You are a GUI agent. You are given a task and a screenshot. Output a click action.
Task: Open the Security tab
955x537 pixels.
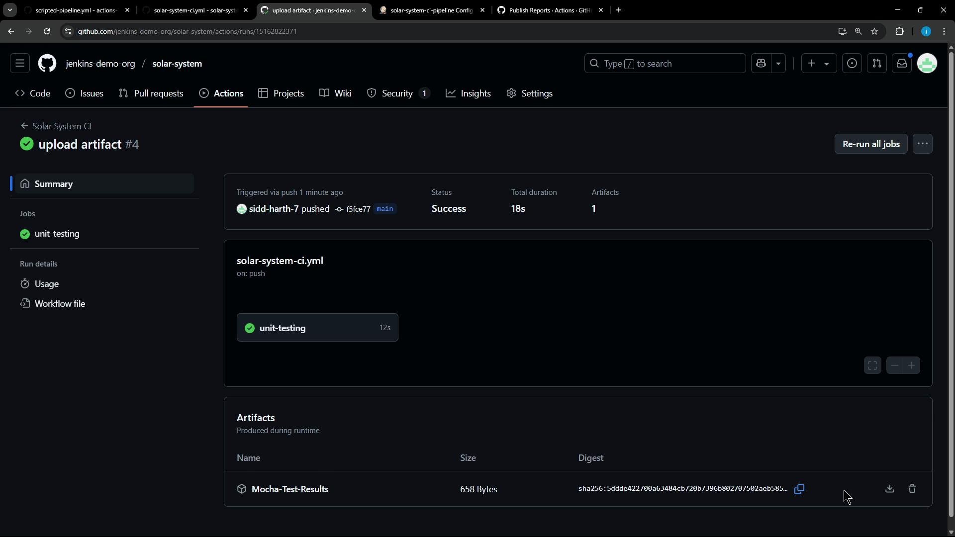click(x=398, y=93)
